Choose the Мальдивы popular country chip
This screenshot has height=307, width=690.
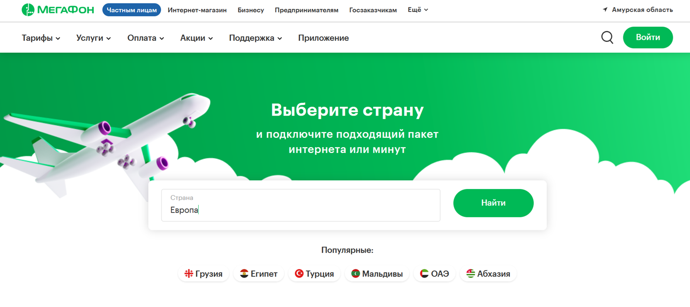pyautogui.click(x=377, y=274)
